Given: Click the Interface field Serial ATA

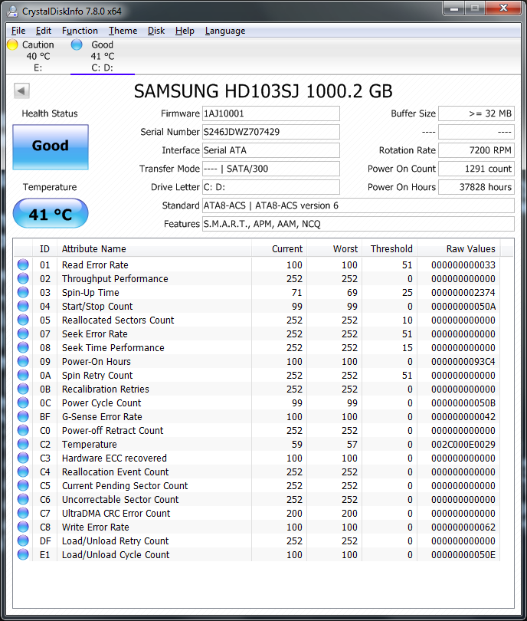Looking at the screenshot, I should 271,150.
